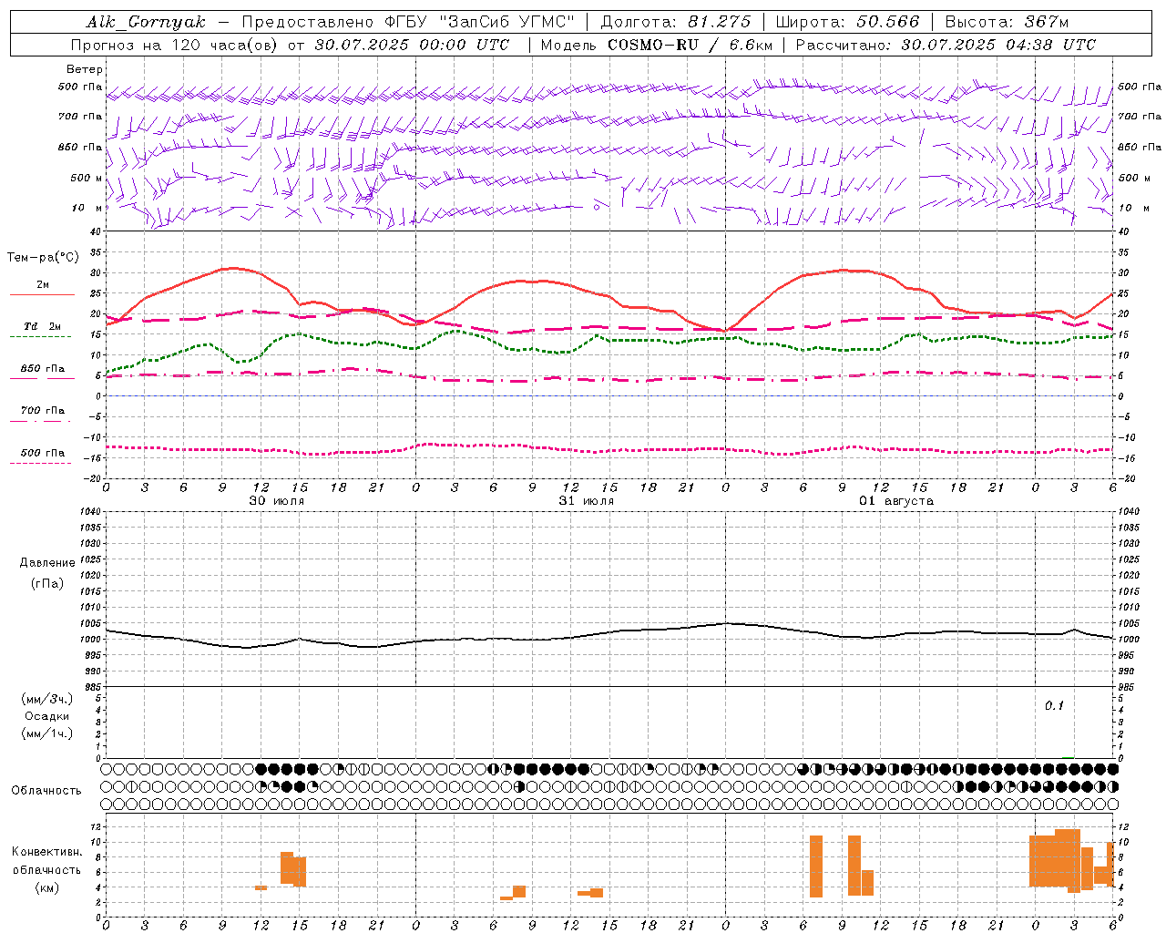Select the 2м temperature legend entry
Screen dimensions: 1166x933
[43, 285]
